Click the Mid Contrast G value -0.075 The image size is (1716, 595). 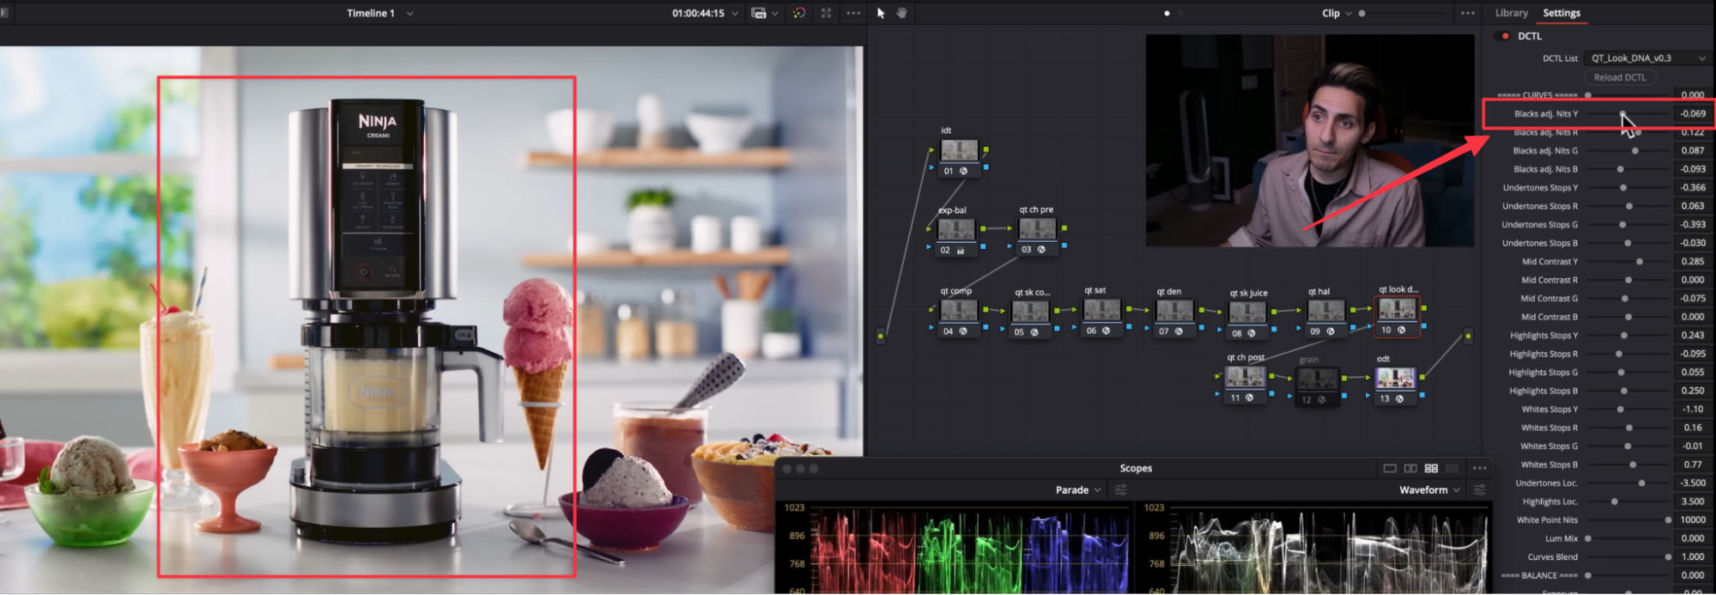point(1693,298)
